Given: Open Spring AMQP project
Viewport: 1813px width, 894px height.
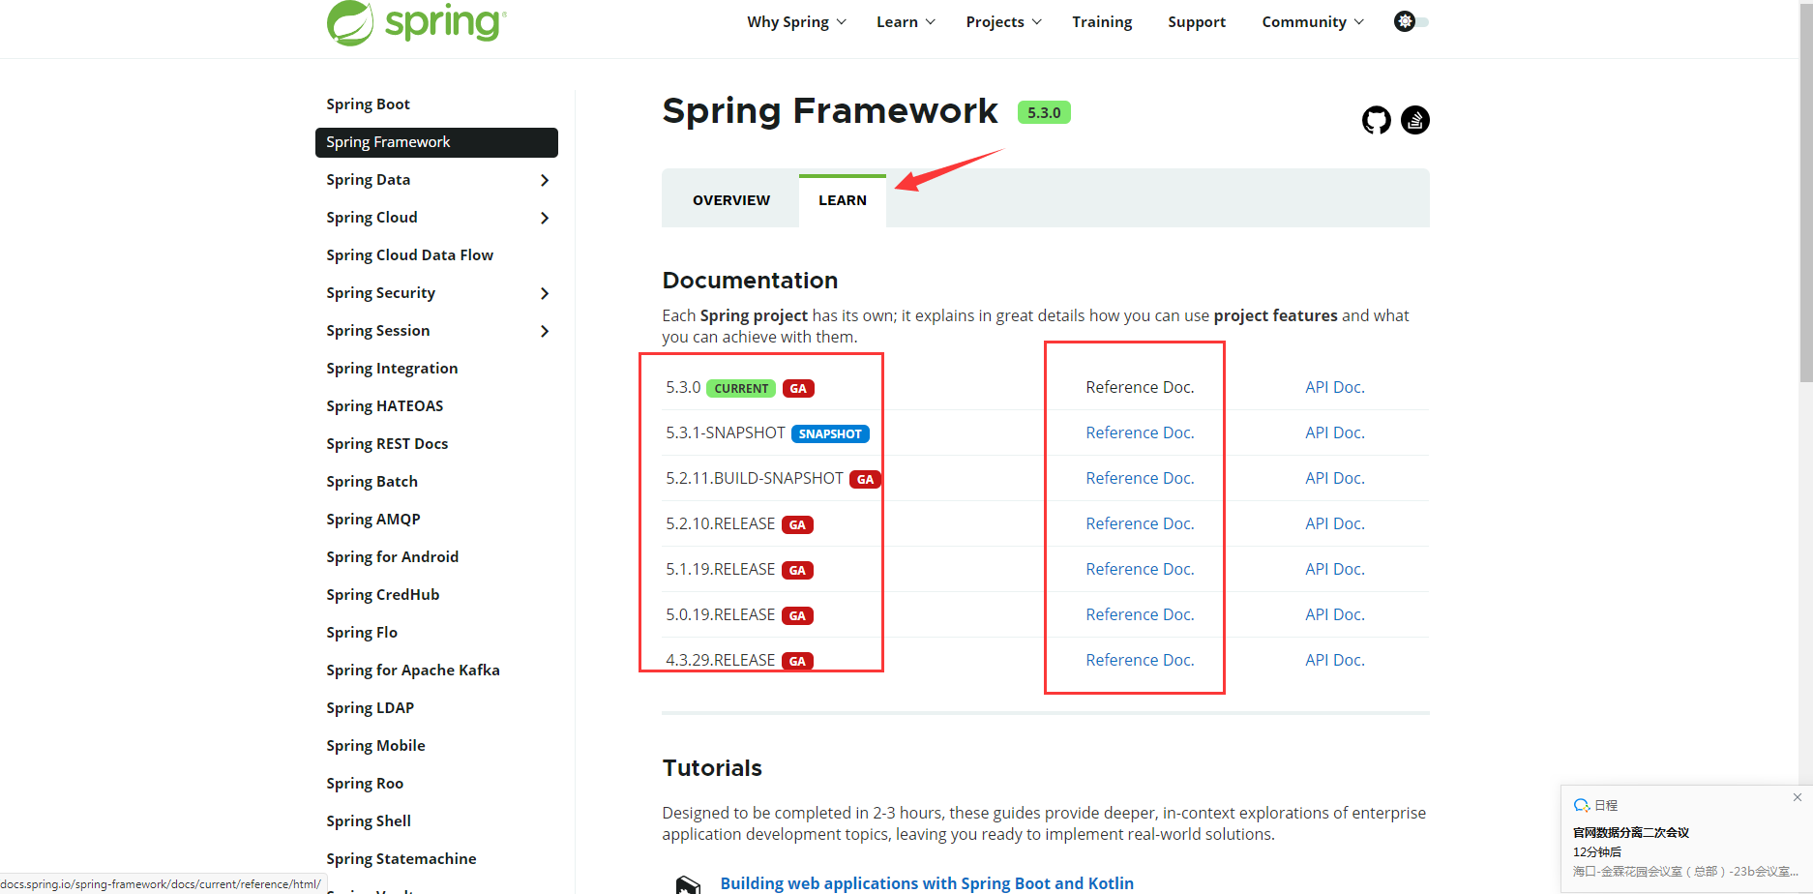Looking at the screenshot, I should click(372, 519).
